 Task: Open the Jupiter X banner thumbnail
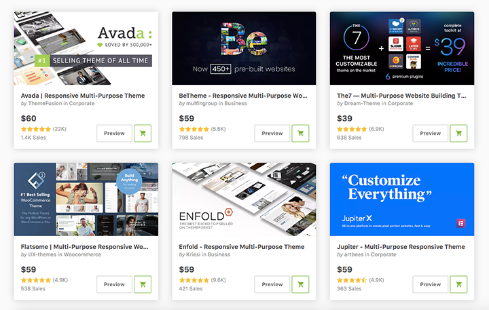click(402, 199)
